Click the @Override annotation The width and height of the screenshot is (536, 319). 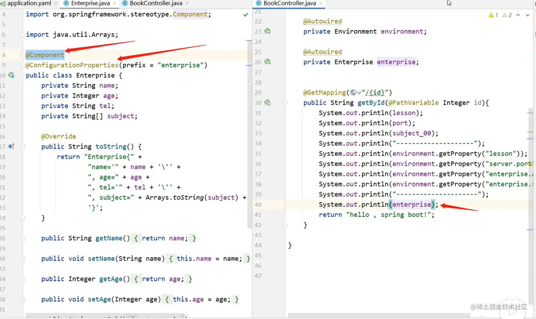pos(58,137)
